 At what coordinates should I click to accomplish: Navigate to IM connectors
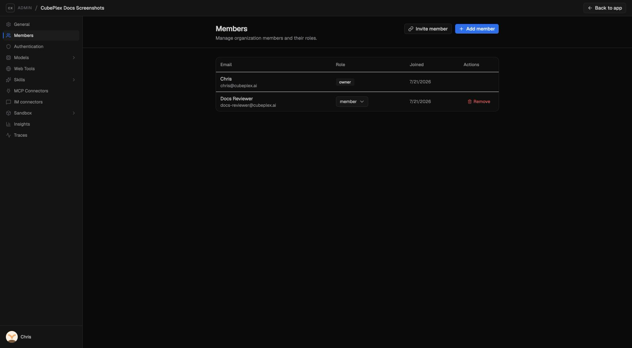[41, 102]
